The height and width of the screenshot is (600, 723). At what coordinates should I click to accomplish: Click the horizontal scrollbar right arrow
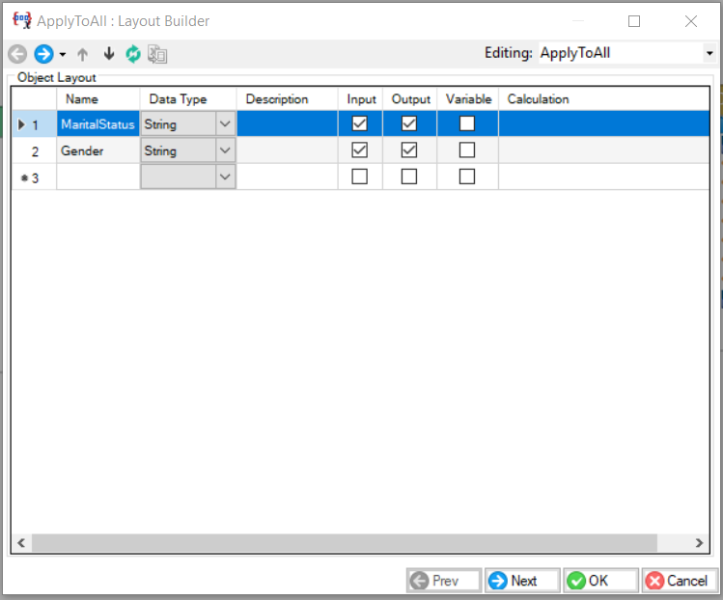[x=700, y=544]
